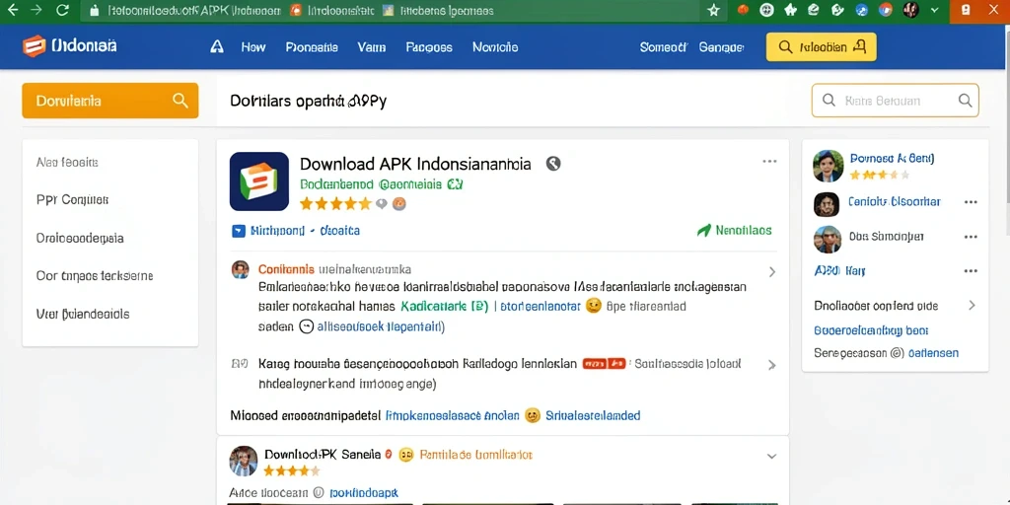Click the magnifier on orange Doruileinia button
This screenshot has height=505, width=1010.
[x=180, y=101]
